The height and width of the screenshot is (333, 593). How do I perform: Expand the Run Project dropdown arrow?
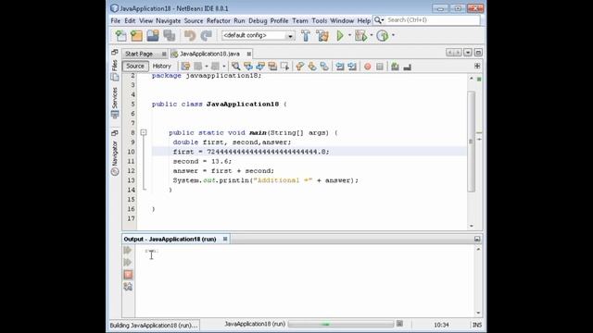tap(349, 35)
